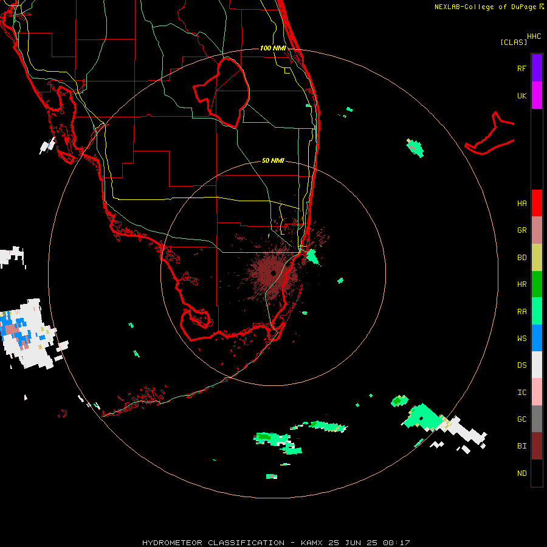Click the IC legend label
This screenshot has width=547, height=547.
(x=521, y=392)
